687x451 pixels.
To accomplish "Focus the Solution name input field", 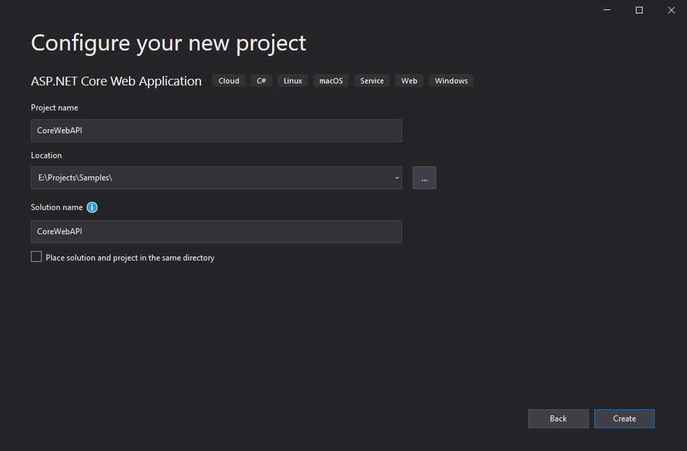I will coord(216,231).
